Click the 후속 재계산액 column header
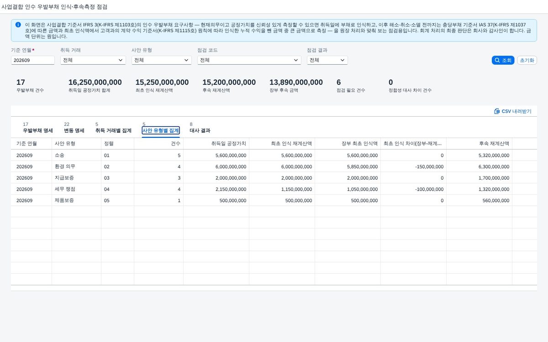Image resolution: width=548 pixels, height=342 pixels. (x=479, y=144)
